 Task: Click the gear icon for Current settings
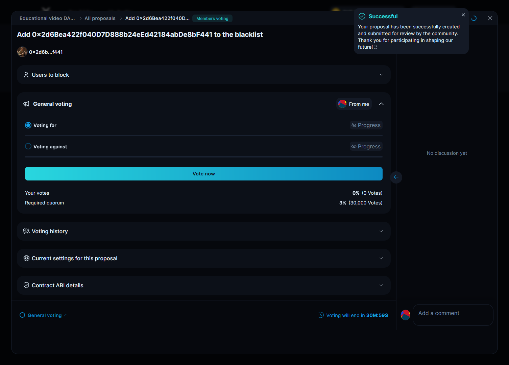point(26,258)
